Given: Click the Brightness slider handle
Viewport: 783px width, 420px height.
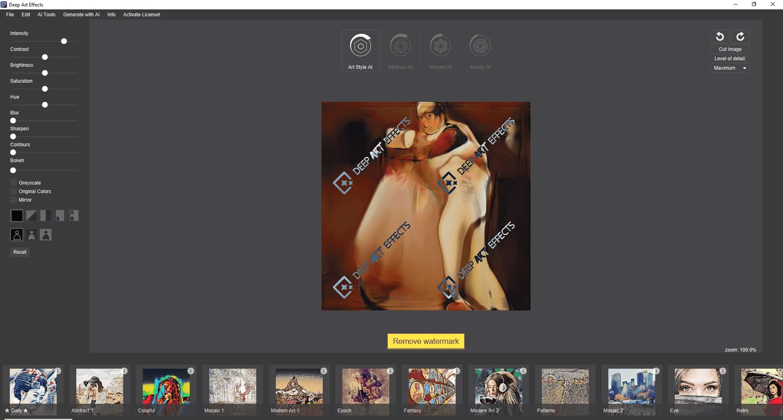Looking at the screenshot, I should click(45, 73).
